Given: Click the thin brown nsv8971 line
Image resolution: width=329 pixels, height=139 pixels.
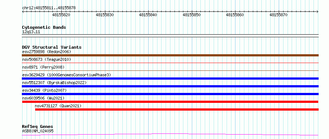Looking at the screenshot, I should click(x=170, y=70).
